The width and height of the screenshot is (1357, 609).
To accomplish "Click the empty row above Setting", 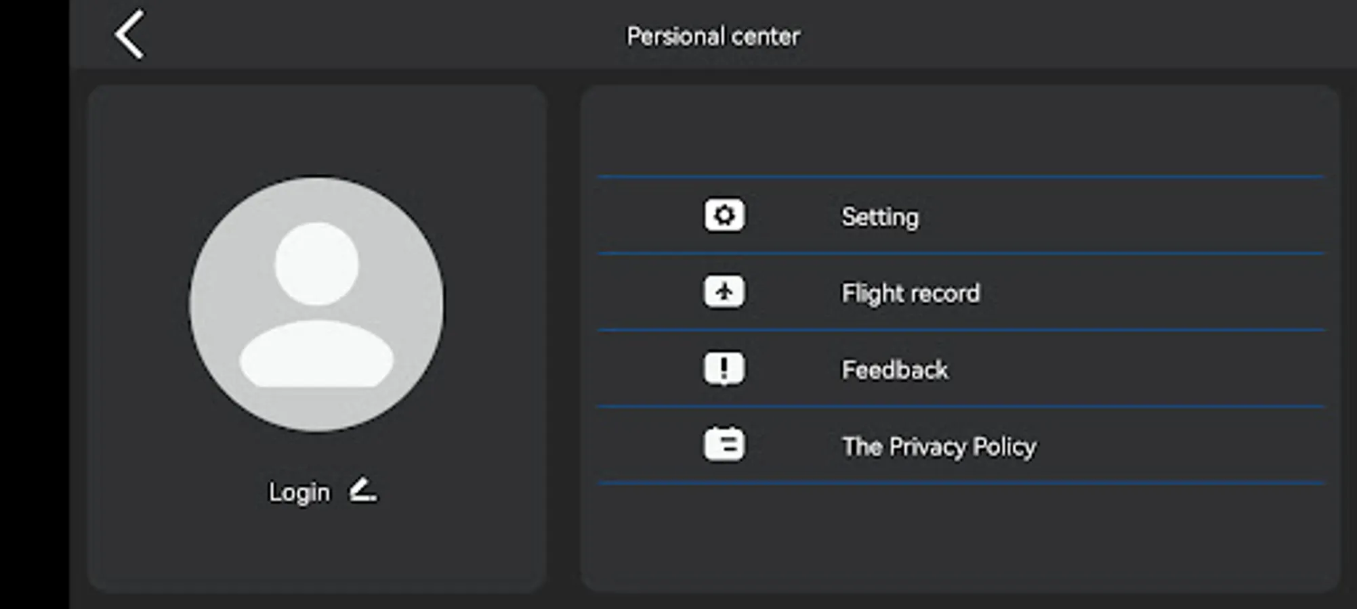I will pyautogui.click(x=960, y=132).
